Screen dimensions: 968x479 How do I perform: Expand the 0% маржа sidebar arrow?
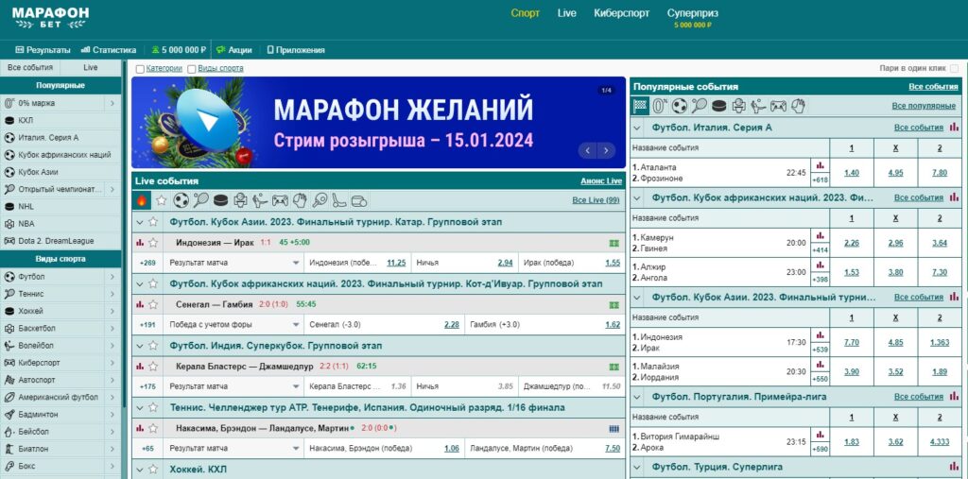pyautogui.click(x=112, y=104)
